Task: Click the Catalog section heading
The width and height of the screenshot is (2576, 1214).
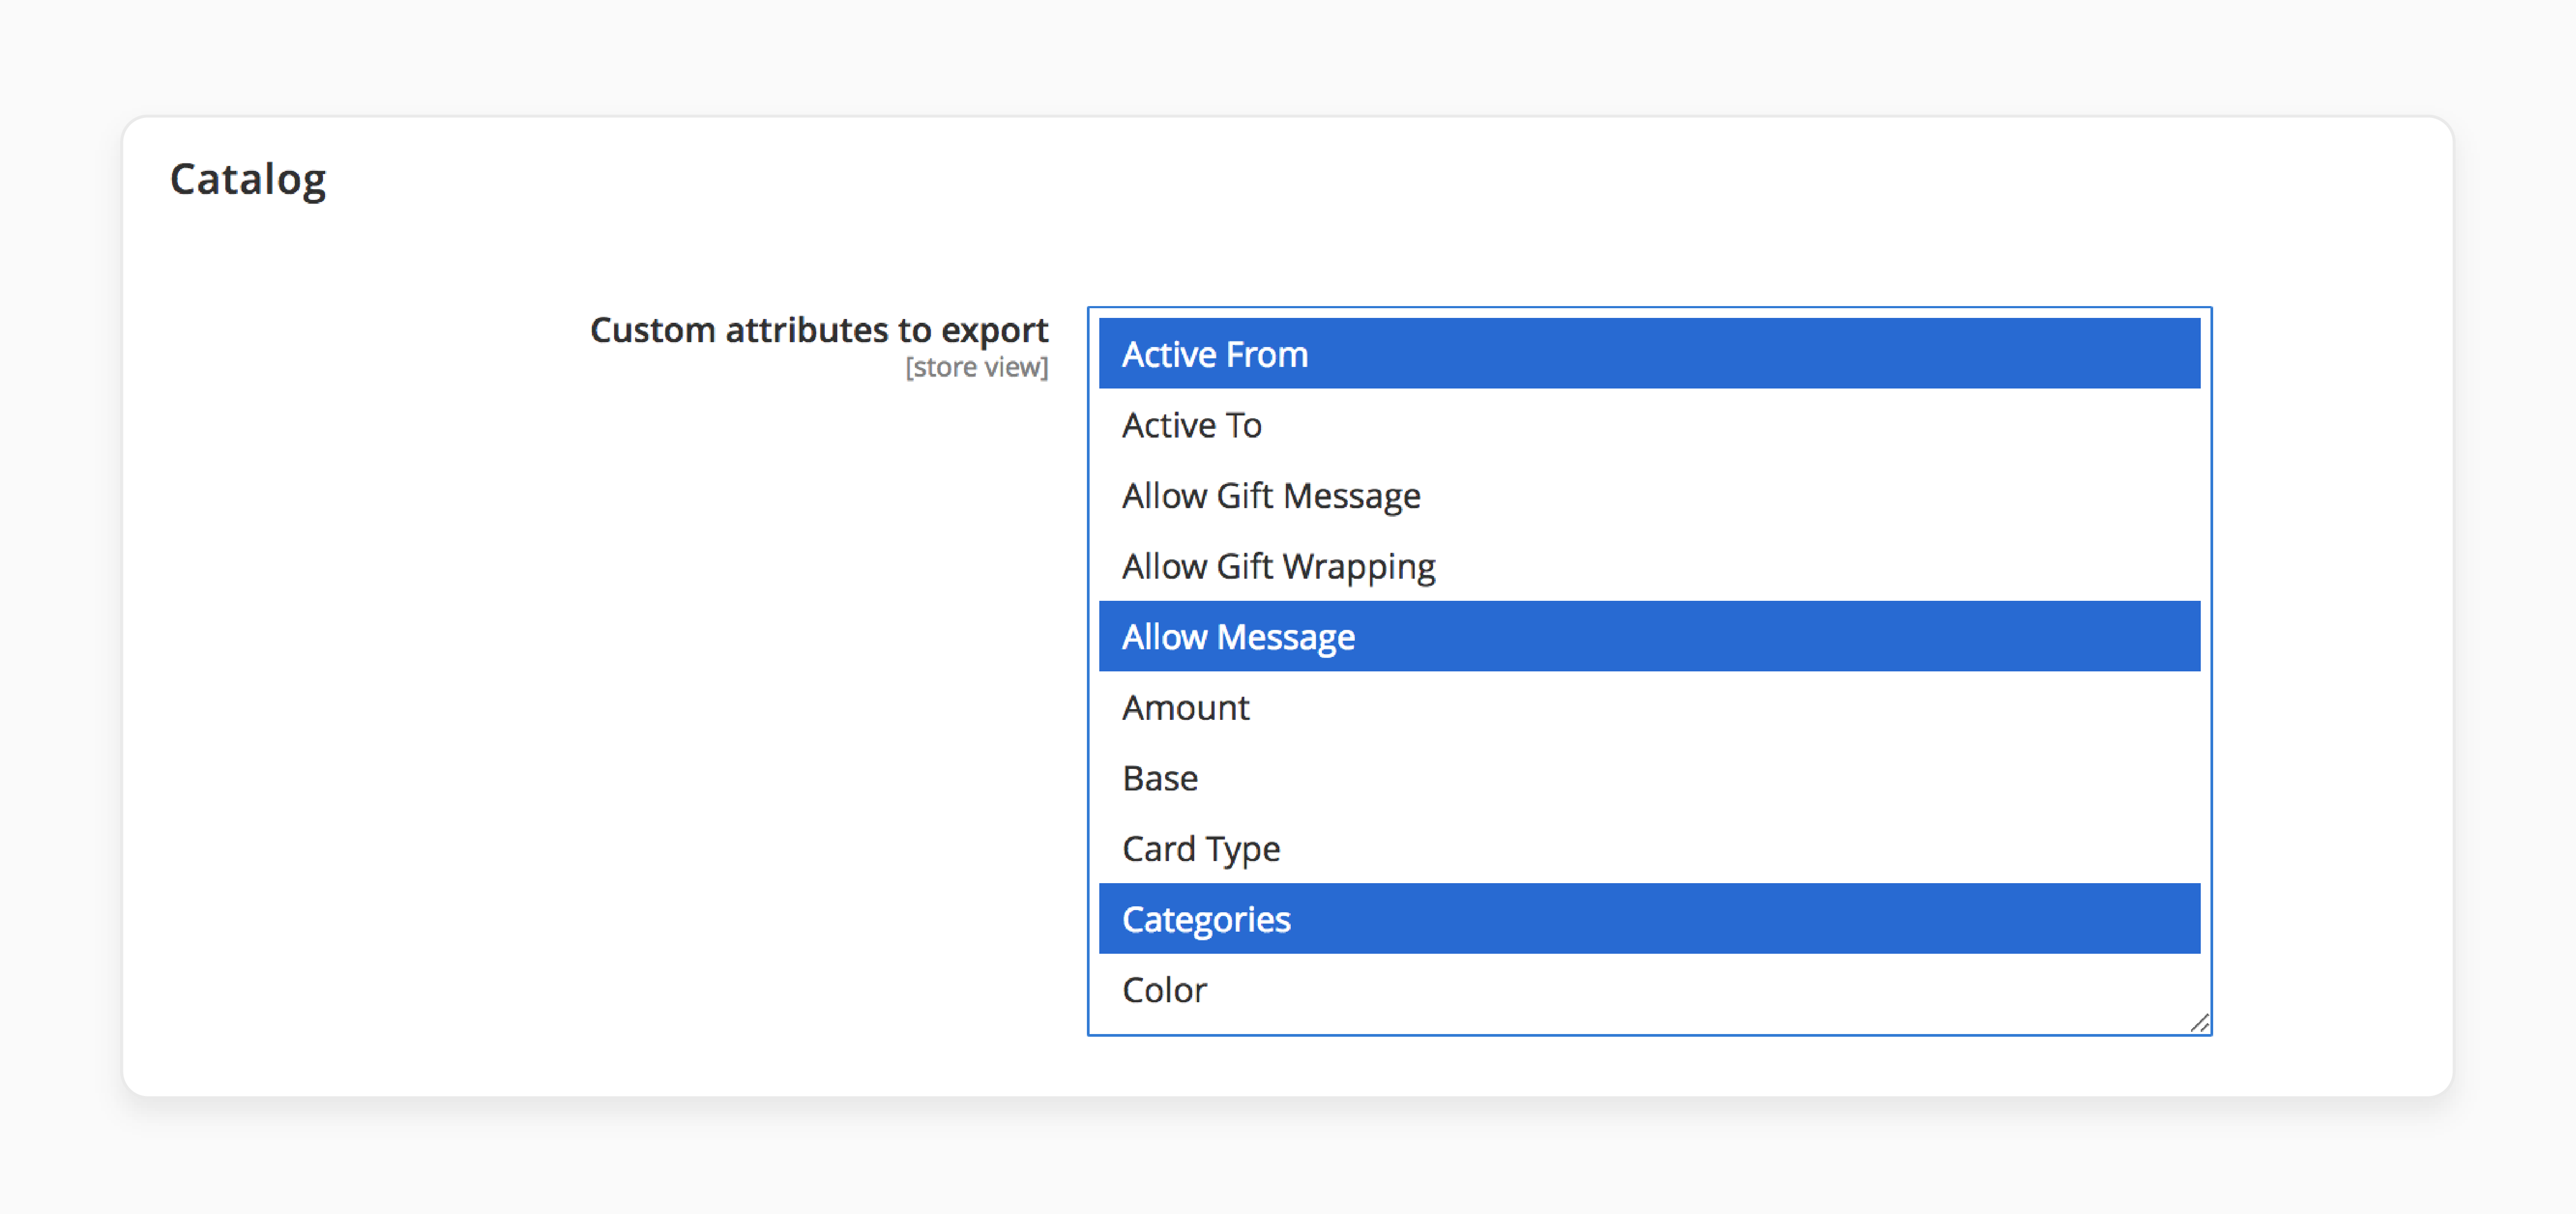Action: tap(248, 180)
